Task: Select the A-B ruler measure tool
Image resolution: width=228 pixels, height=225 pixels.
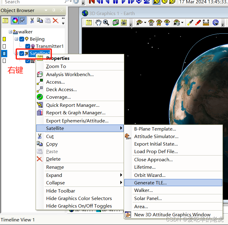Action: 206,23
